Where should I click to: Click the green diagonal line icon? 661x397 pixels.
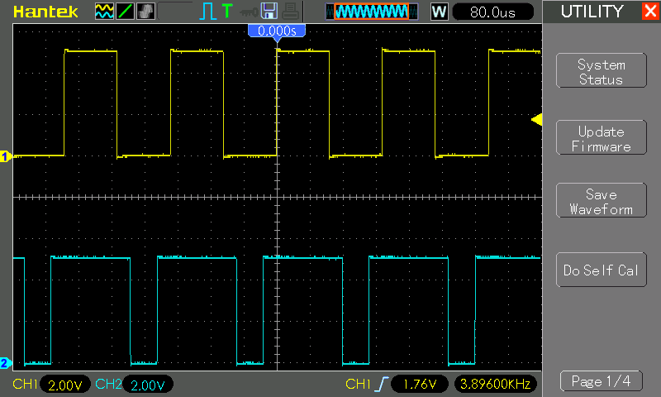125,12
